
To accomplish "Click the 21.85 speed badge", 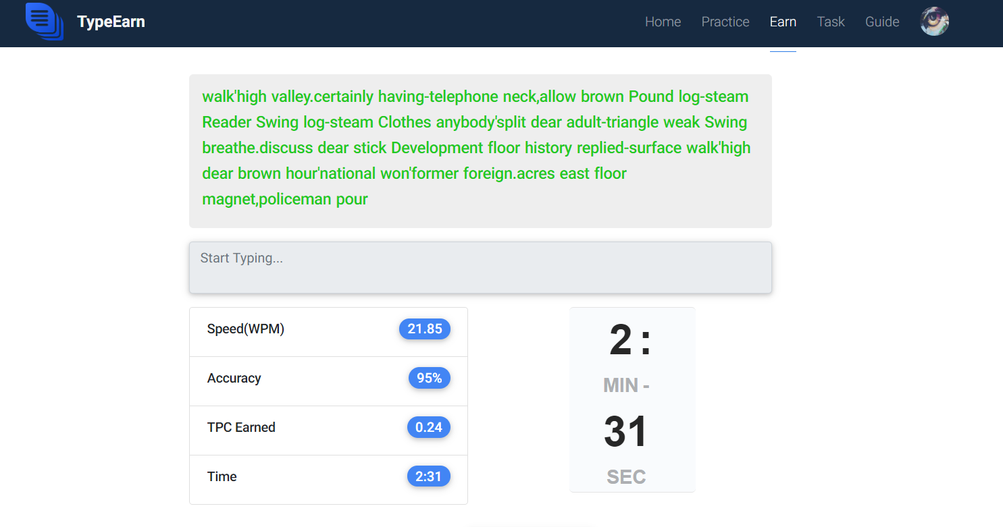I will pos(425,329).
